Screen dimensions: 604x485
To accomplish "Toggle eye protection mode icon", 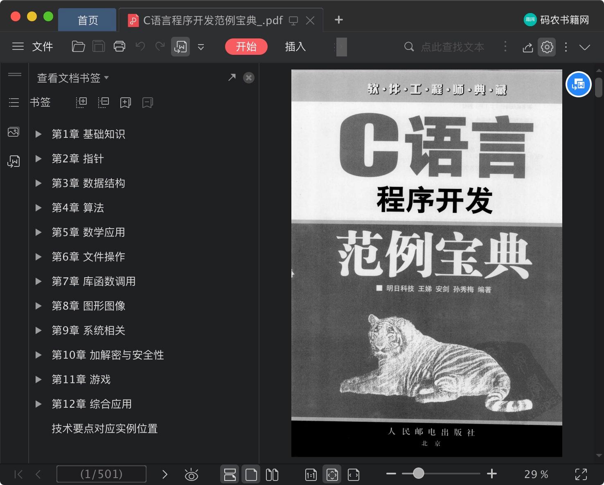I will click(x=191, y=474).
